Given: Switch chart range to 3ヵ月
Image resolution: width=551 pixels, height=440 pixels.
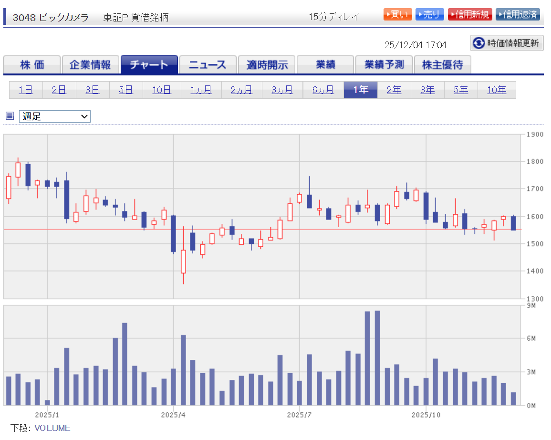Looking at the screenshot, I should [282, 90].
